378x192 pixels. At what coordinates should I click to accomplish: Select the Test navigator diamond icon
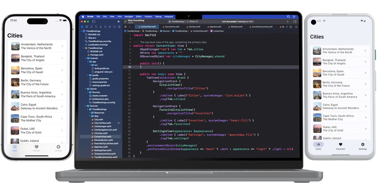pos(105,26)
